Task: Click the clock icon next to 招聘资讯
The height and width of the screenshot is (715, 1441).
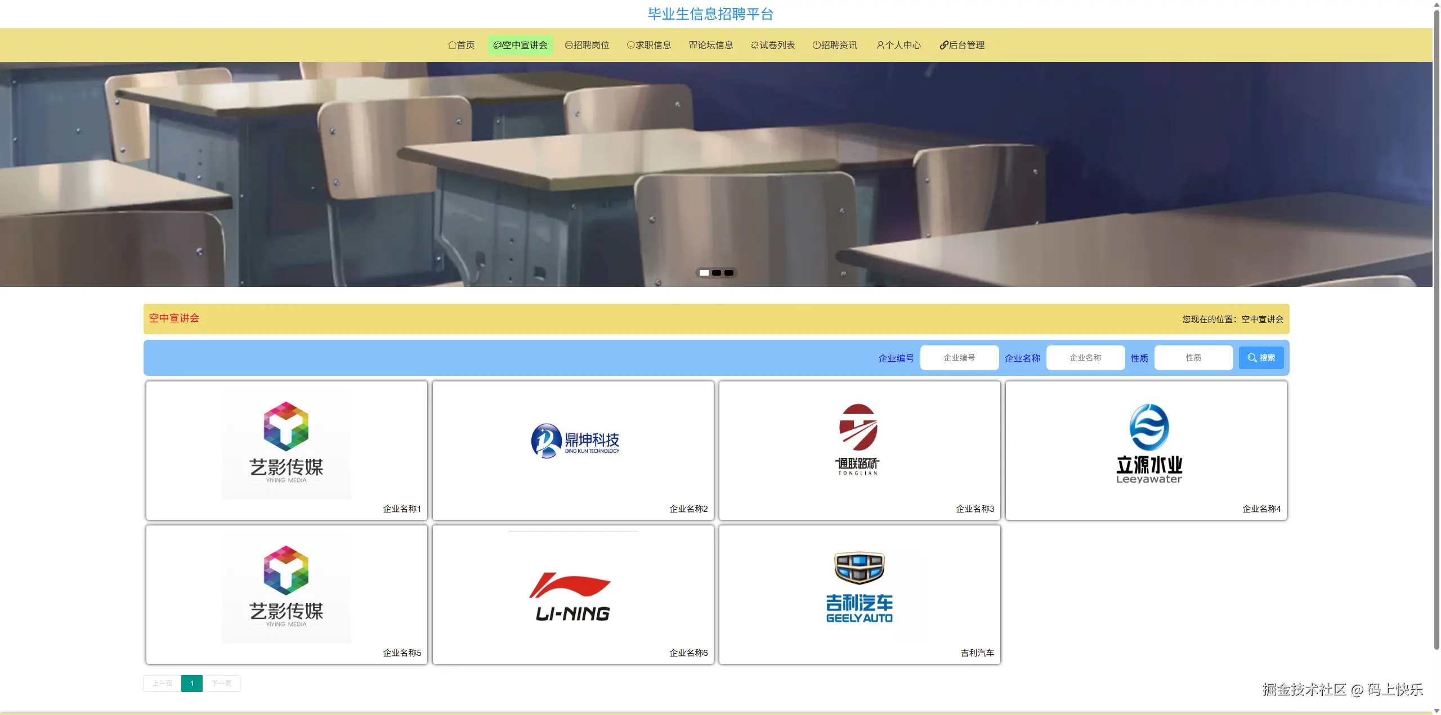Action: coord(816,45)
